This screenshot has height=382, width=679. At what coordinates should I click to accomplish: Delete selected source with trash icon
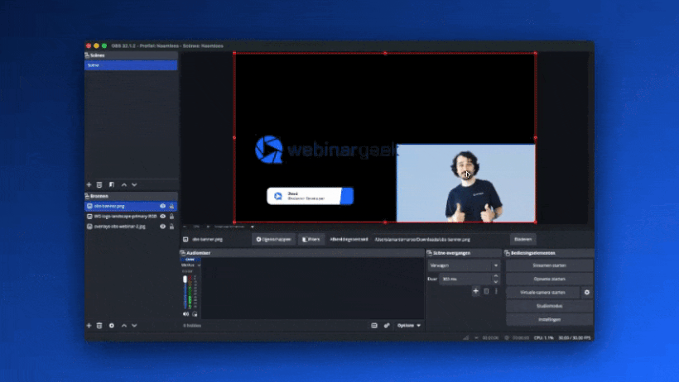click(x=99, y=325)
